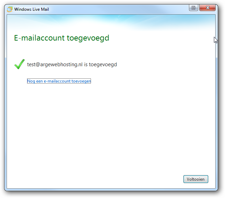Click the word 'toegevoegd' in the green heading
The height and width of the screenshot is (198, 225).
click(88, 38)
